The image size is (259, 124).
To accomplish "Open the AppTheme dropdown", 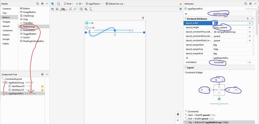I will [x=94, y=4].
